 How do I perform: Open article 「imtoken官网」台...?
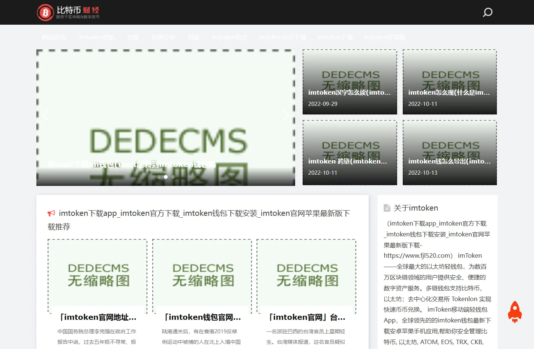tap(306, 317)
